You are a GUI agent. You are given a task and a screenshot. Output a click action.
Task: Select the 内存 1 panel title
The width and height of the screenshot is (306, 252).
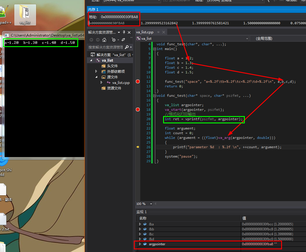tap(93, 10)
